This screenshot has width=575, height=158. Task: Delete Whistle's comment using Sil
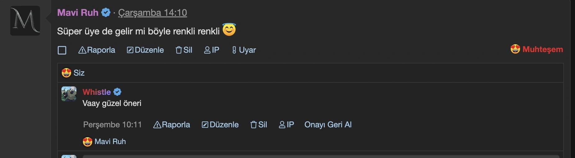[259, 125]
